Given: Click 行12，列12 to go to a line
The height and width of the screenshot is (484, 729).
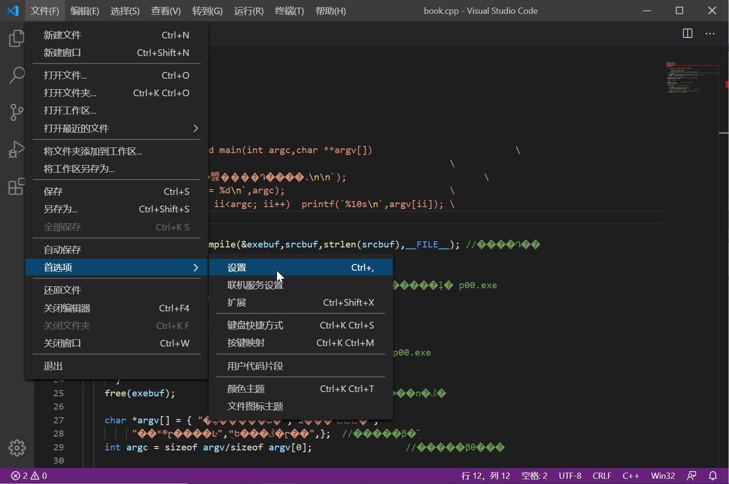Looking at the screenshot, I should click(485, 475).
